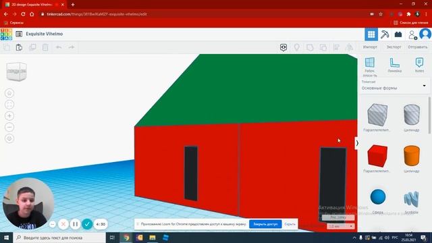Click the Экспорт button
The height and width of the screenshot is (243, 432).
394,47
